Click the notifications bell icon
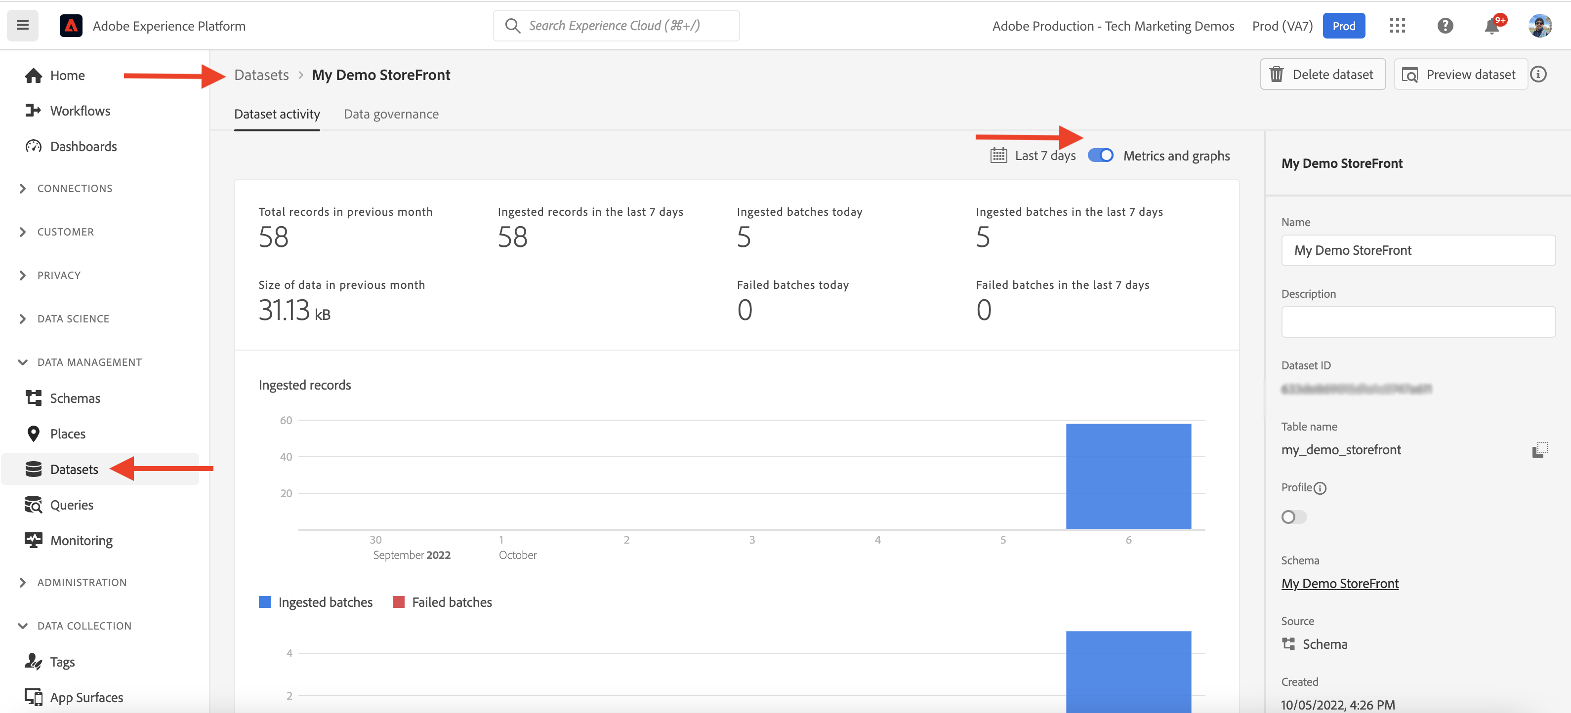 (1492, 26)
